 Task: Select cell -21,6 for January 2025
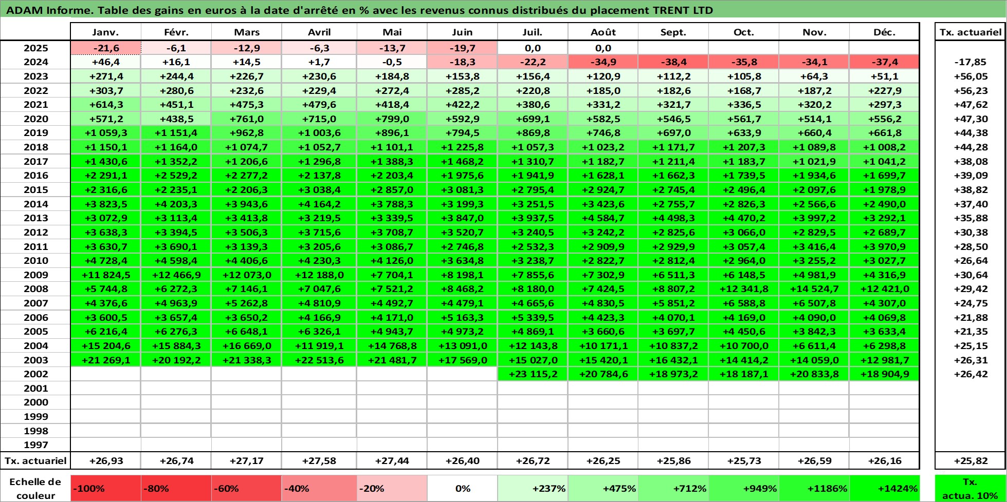click(105, 48)
